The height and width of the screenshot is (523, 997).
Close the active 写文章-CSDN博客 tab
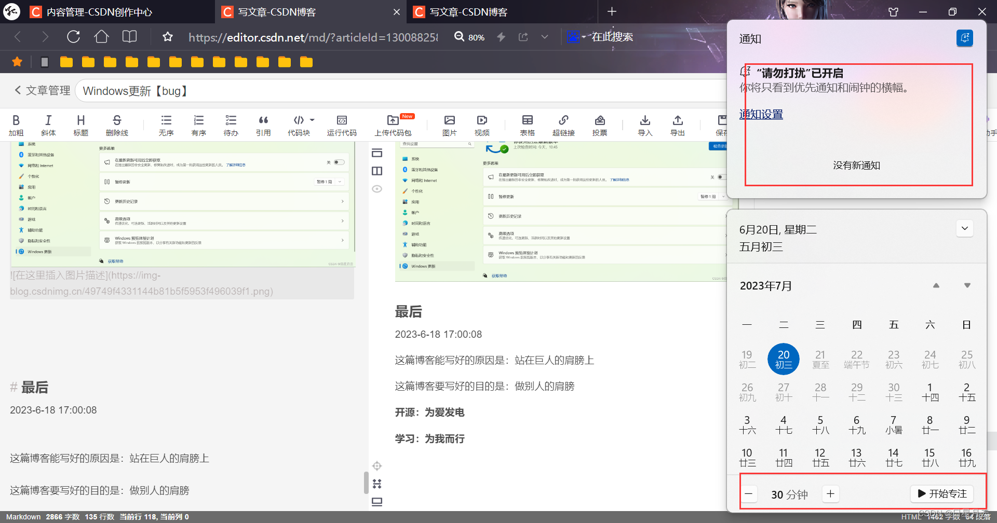(397, 12)
